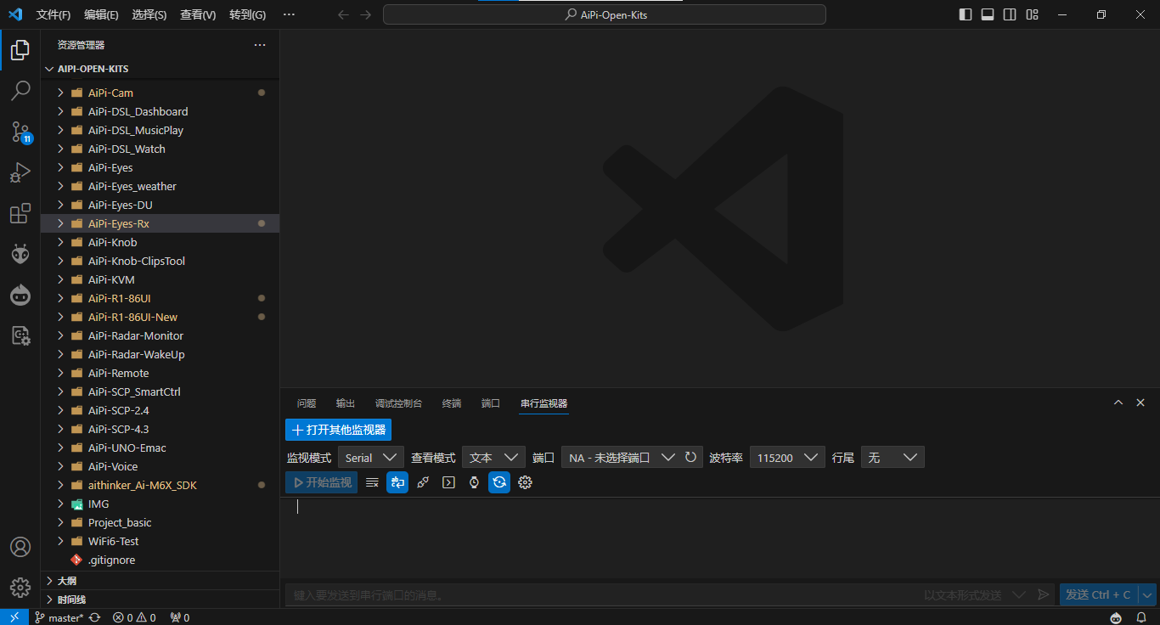Click the send arrow icon
1160x625 pixels.
(1044, 595)
